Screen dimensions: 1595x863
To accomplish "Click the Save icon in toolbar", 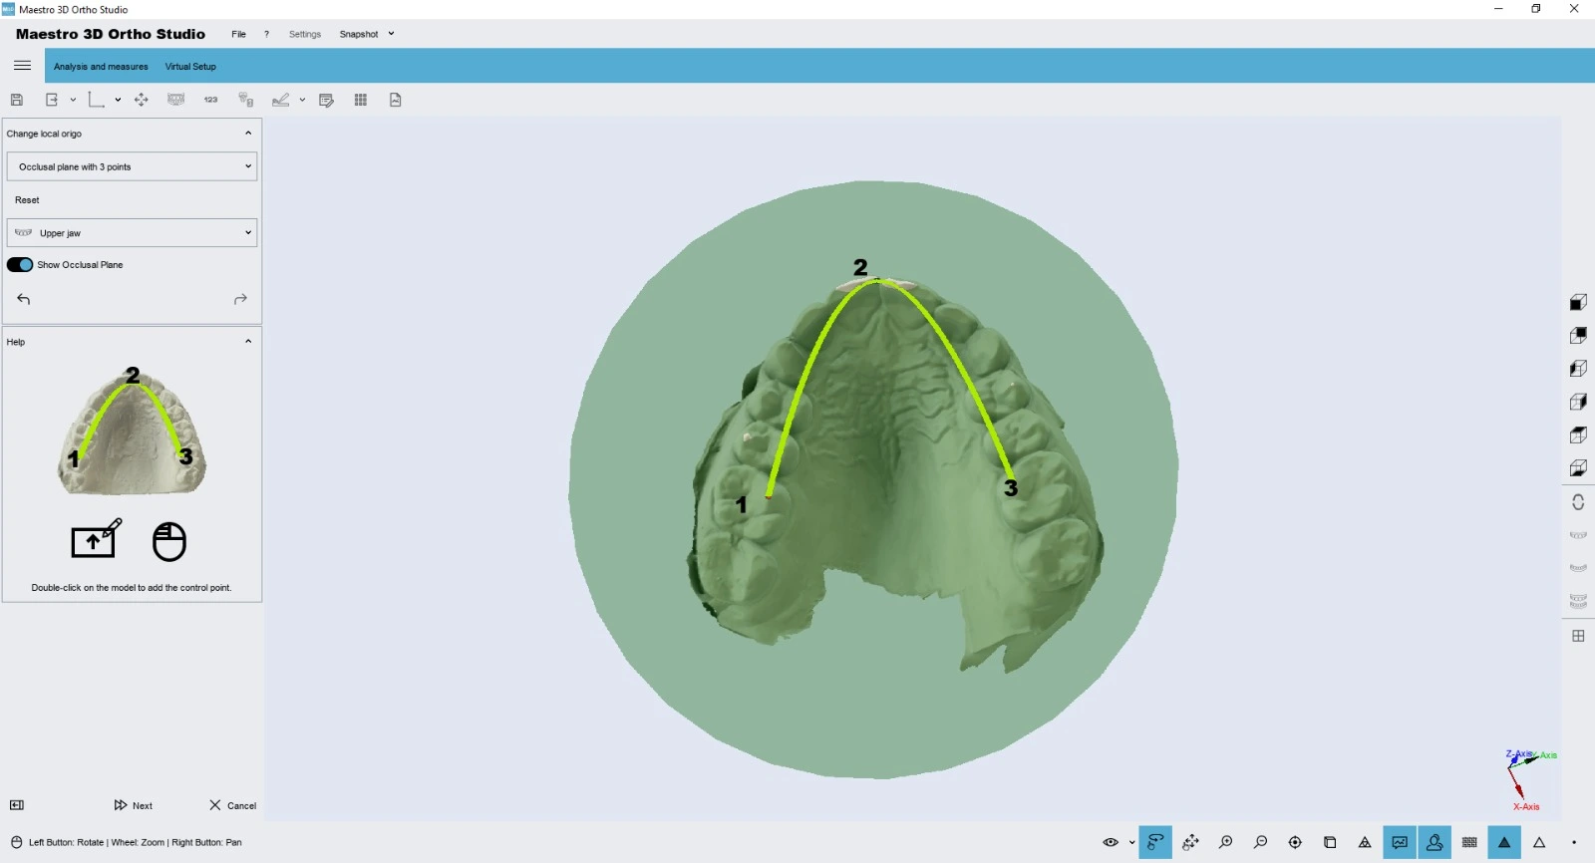I will (x=17, y=100).
